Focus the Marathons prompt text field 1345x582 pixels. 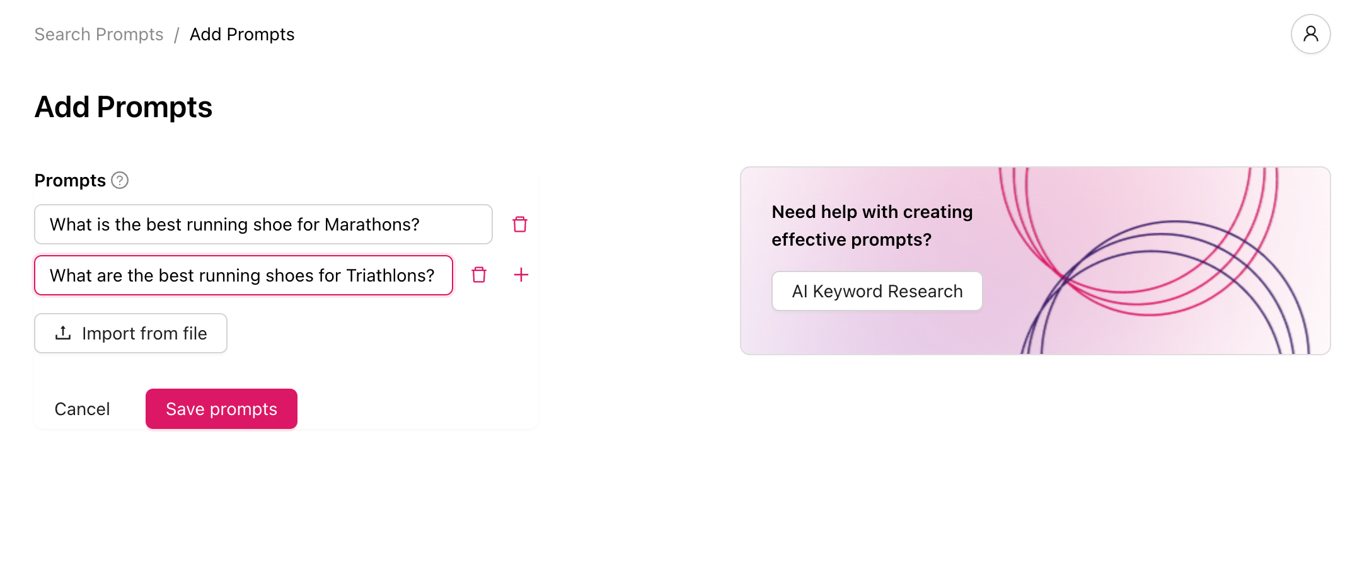[263, 224]
